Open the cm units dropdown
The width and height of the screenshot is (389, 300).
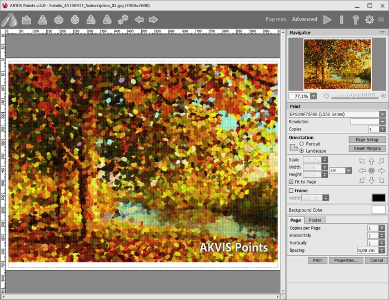coord(349,171)
